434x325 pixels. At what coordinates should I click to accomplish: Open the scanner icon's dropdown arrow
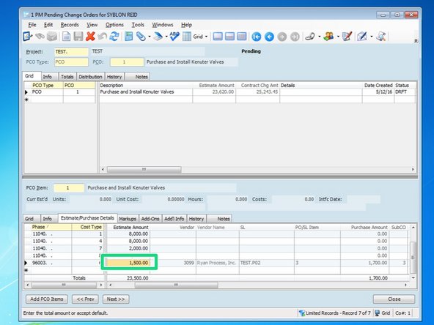166,37
